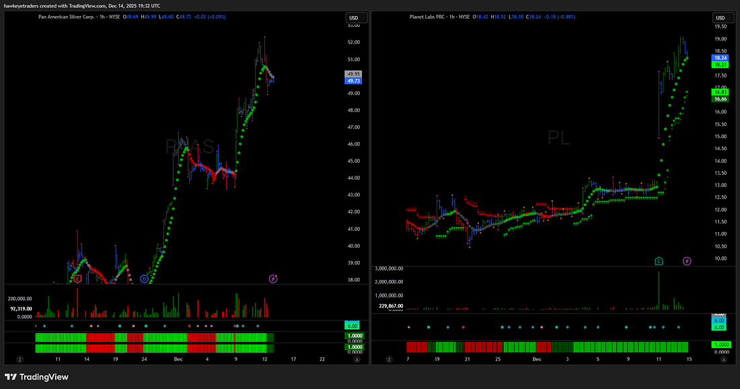Open the USD currency selector on PAAS chart
Viewport: 740px width, 389px height.
coord(357,18)
